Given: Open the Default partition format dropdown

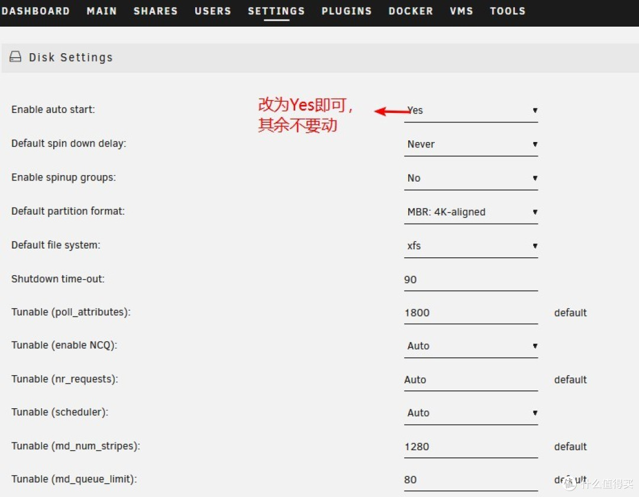Looking at the screenshot, I should [471, 212].
